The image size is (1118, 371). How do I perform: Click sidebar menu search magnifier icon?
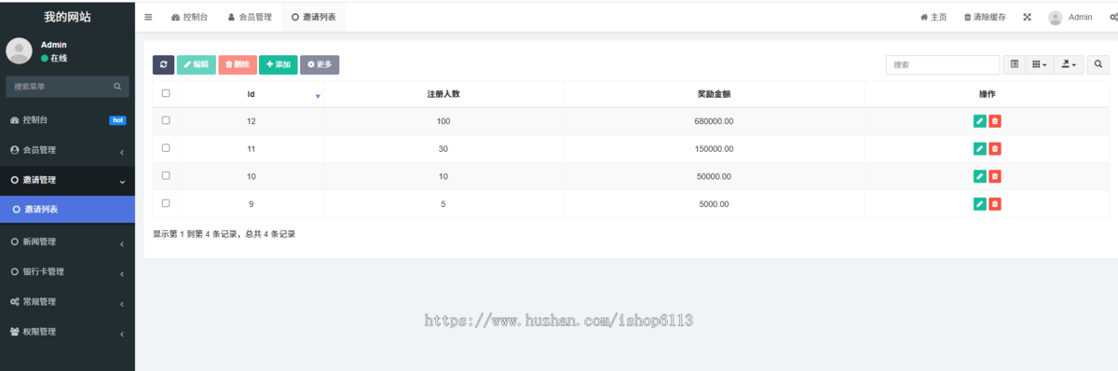click(x=117, y=87)
